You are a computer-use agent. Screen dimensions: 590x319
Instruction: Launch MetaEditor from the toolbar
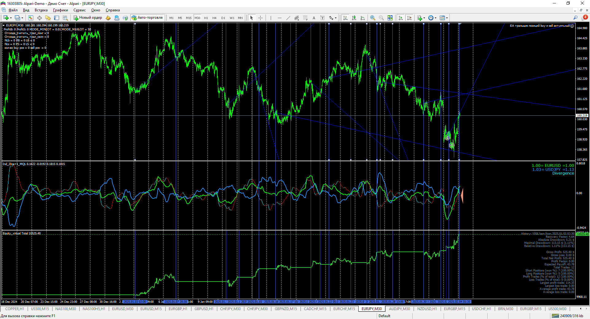(x=108, y=18)
